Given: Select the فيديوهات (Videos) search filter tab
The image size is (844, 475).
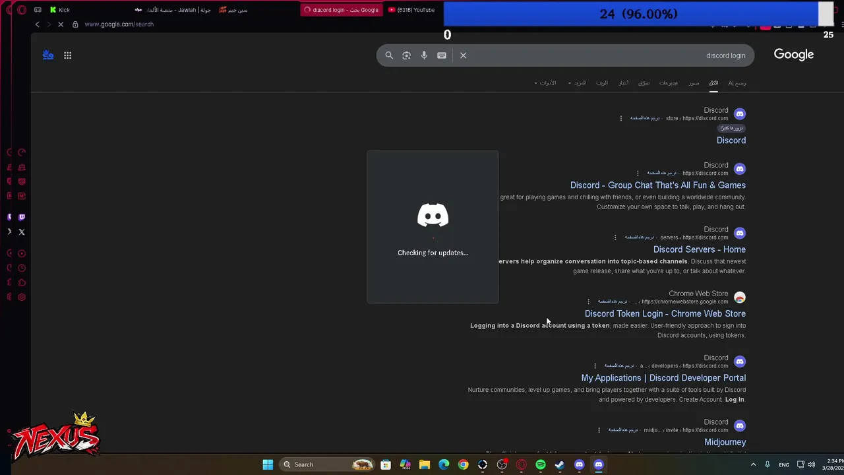Looking at the screenshot, I should (x=669, y=83).
